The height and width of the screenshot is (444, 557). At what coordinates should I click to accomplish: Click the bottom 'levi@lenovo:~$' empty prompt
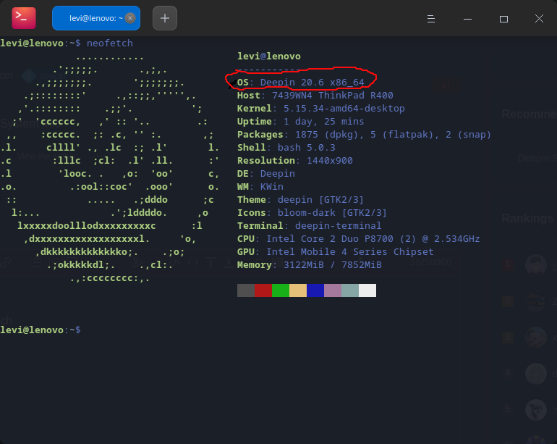coord(41,330)
